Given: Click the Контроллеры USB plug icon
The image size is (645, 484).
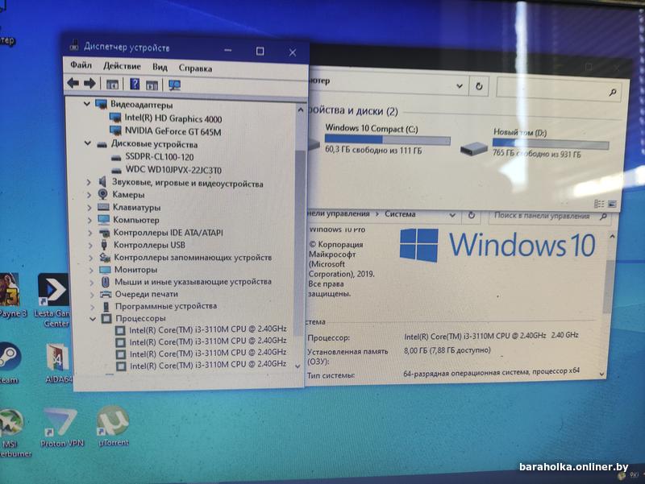Looking at the screenshot, I should [x=105, y=245].
